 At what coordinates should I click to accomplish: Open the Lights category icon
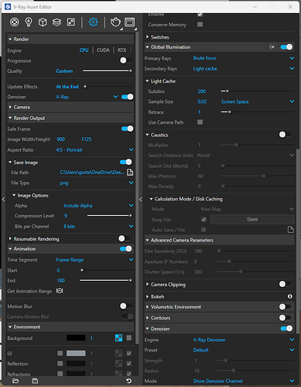[29, 22]
